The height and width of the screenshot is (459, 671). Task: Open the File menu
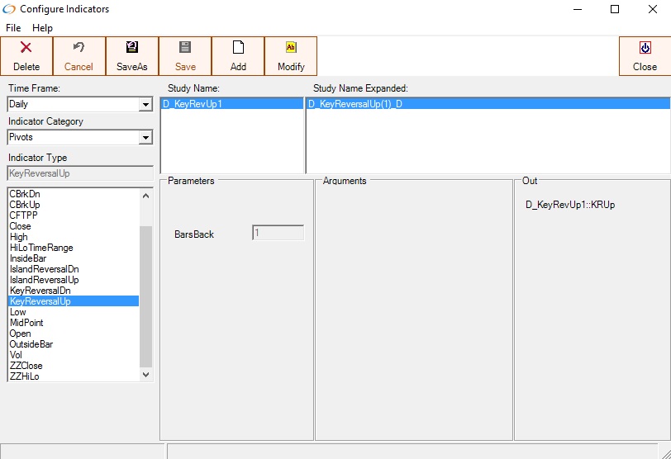(13, 28)
